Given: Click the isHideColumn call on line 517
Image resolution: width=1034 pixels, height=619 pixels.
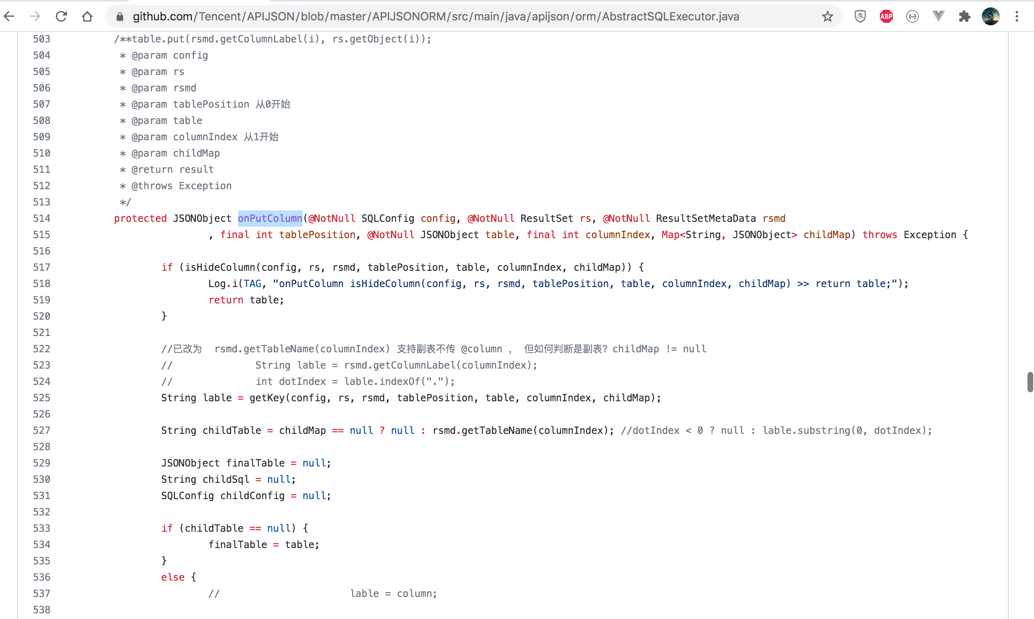Looking at the screenshot, I should pyautogui.click(x=220, y=267).
